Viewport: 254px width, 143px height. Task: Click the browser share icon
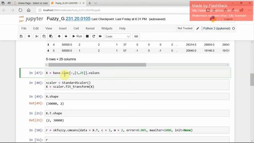click(x=242, y=10)
